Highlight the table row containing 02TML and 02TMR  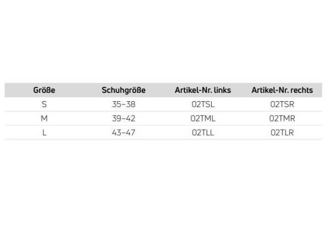coord(163,118)
